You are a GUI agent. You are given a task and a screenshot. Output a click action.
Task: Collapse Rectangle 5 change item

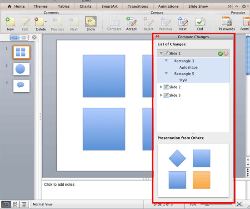166,73
